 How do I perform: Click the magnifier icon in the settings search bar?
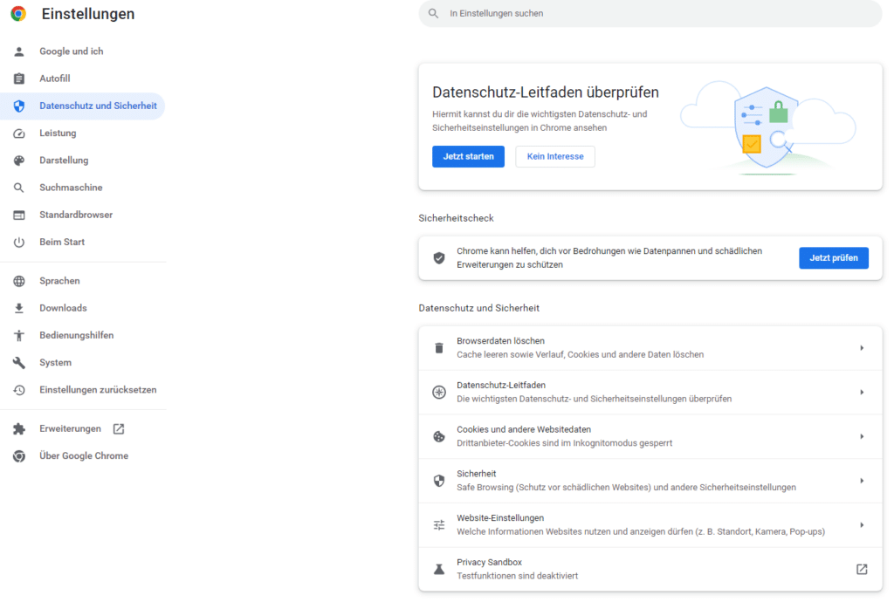[433, 13]
